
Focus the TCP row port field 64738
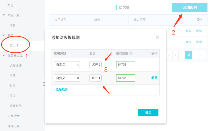click(x=125, y=78)
